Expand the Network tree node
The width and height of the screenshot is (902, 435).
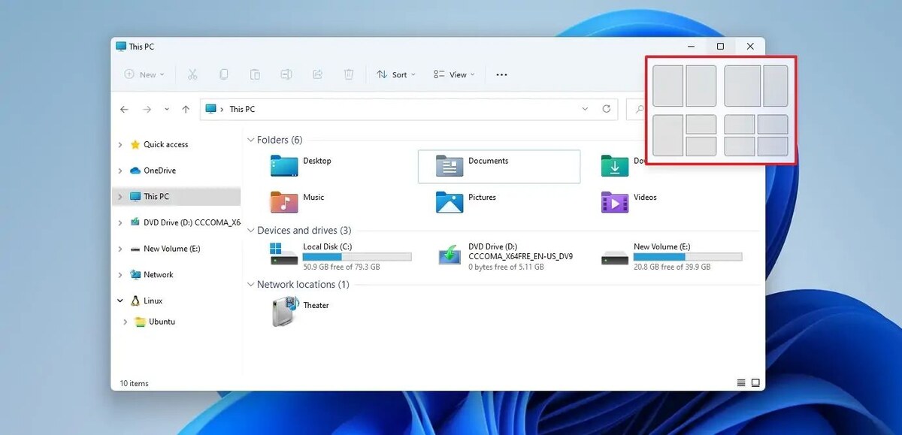click(x=120, y=275)
